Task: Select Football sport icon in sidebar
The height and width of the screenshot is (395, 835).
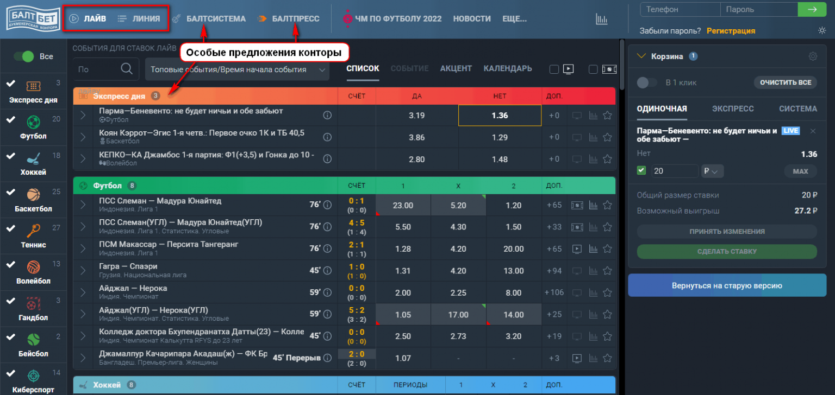Action: click(33, 122)
